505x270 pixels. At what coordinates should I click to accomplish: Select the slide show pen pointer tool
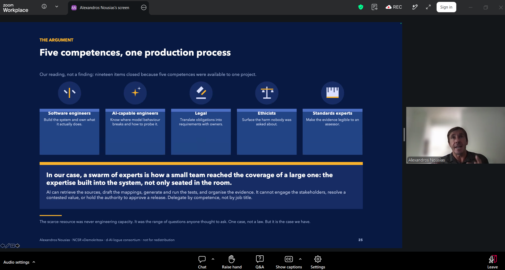point(7,246)
